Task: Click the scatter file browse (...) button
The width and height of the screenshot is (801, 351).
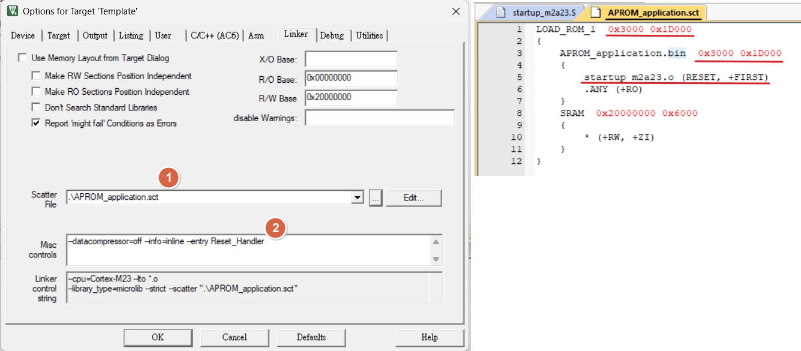Action: pyautogui.click(x=376, y=198)
